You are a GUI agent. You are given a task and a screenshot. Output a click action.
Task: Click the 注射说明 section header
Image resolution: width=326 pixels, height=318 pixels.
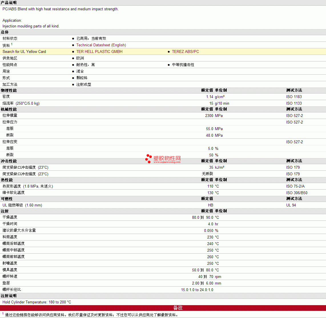[9, 296]
